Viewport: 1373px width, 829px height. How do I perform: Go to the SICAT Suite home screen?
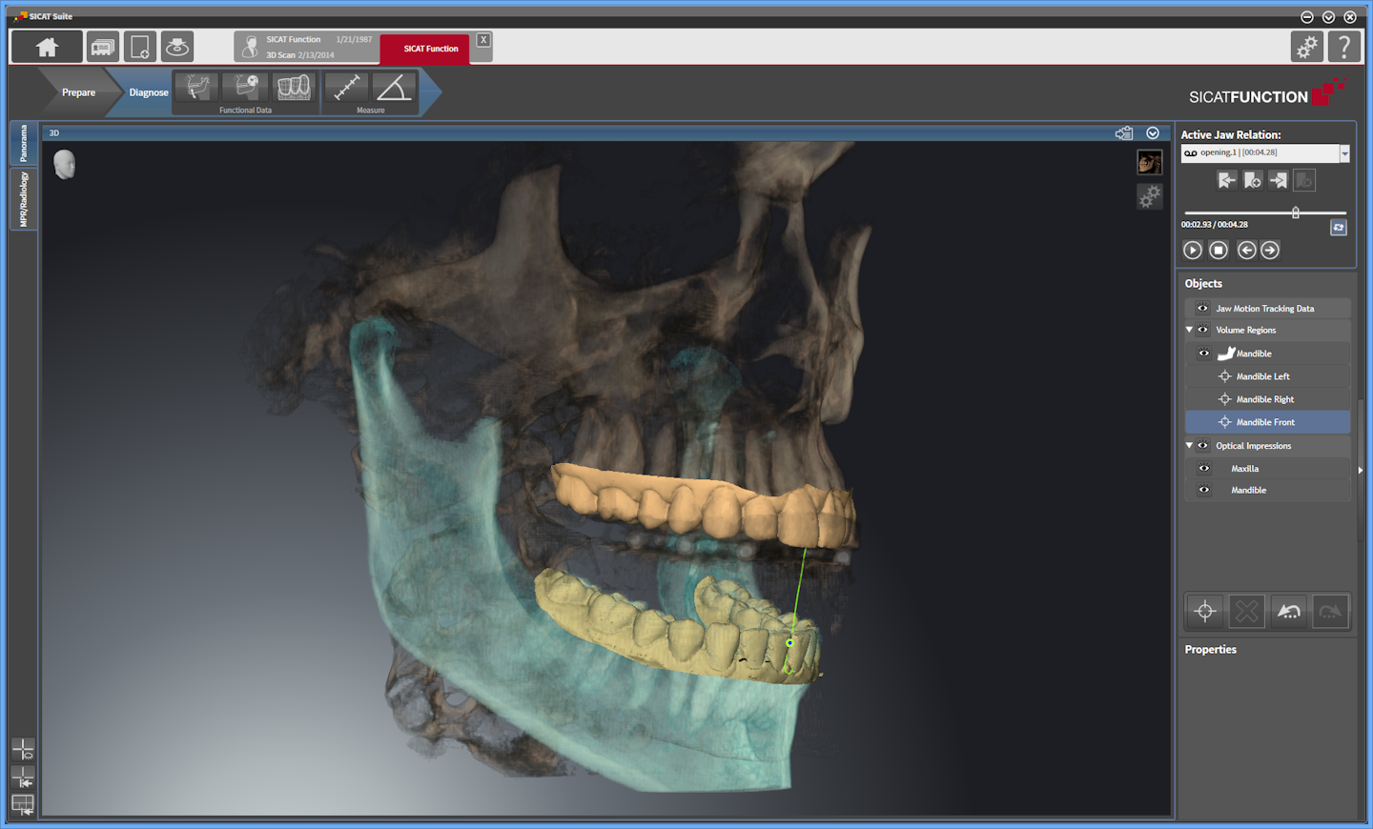click(x=47, y=47)
